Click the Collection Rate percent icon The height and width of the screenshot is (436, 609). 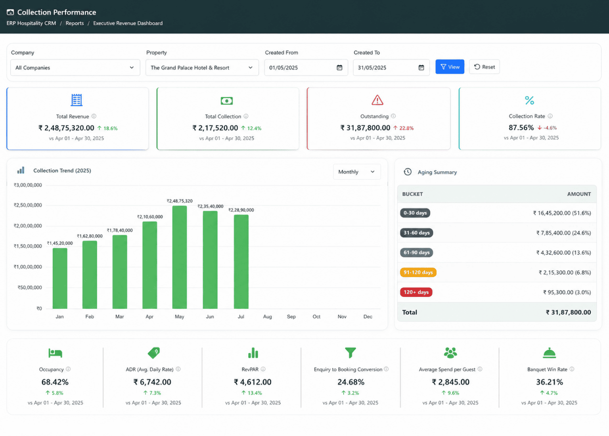click(x=529, y=100)
